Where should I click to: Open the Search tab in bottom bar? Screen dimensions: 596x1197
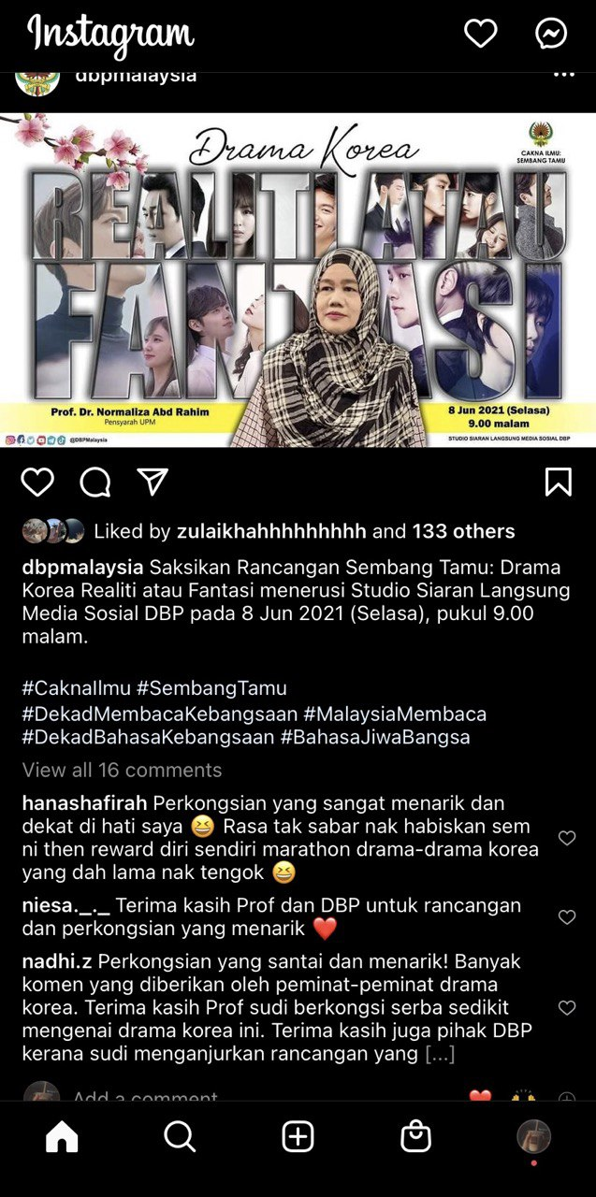click(x=180, y=1136)
